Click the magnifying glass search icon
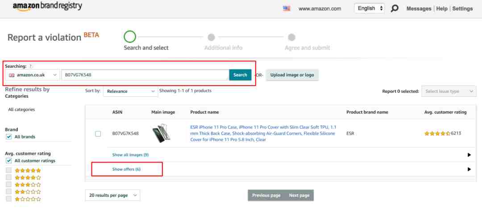482x208 pixels. point(395,8)
